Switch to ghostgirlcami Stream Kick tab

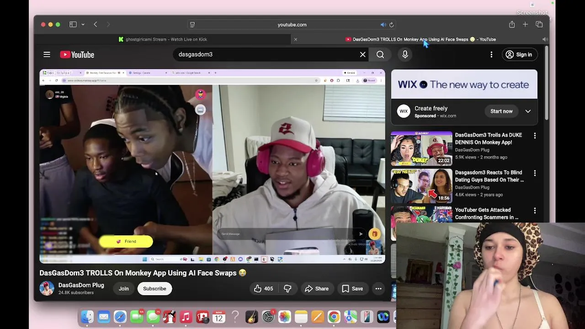pyautogui.click(x=162, y=39)
